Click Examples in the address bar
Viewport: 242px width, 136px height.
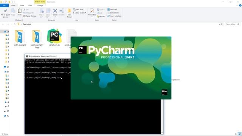[27, 24]
